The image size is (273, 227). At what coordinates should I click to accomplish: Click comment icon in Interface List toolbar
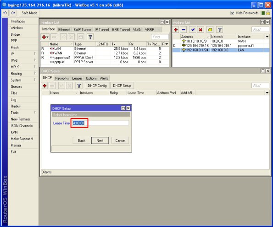(80, 37)
